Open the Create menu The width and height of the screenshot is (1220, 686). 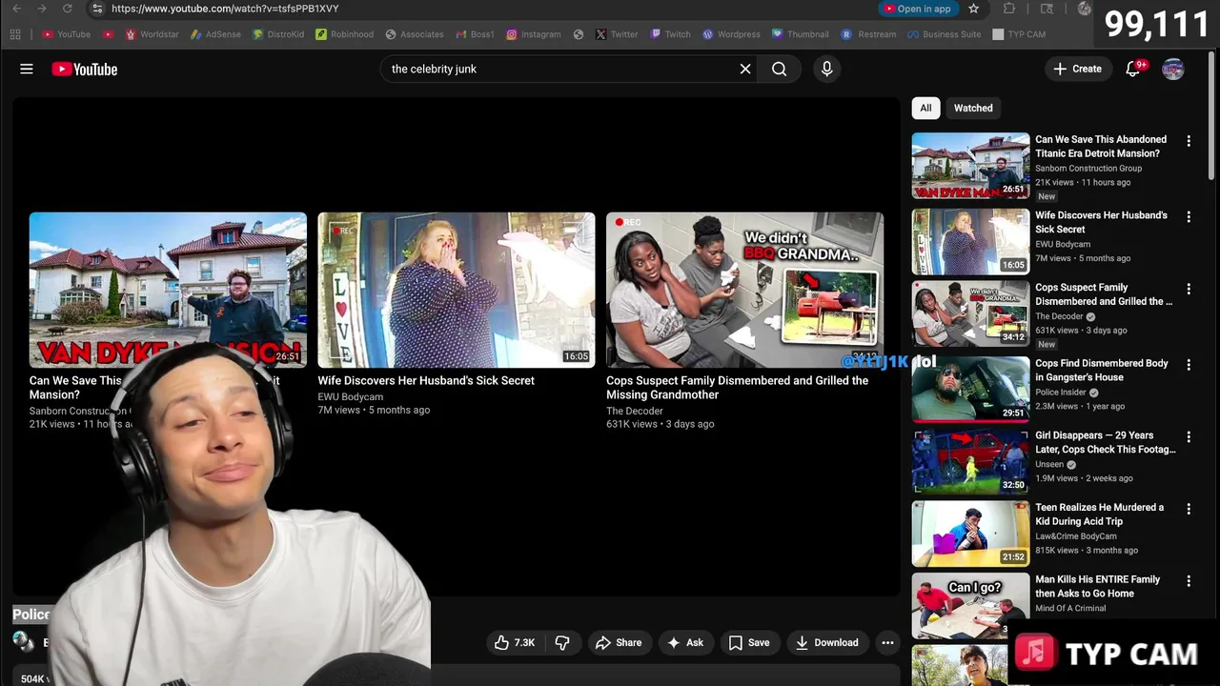point(1077,69)
